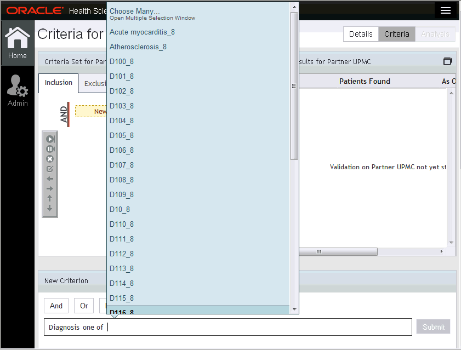Choose D108_8 diagnosis
Viewport: 461px width, 350px height.
coord(198,180)
